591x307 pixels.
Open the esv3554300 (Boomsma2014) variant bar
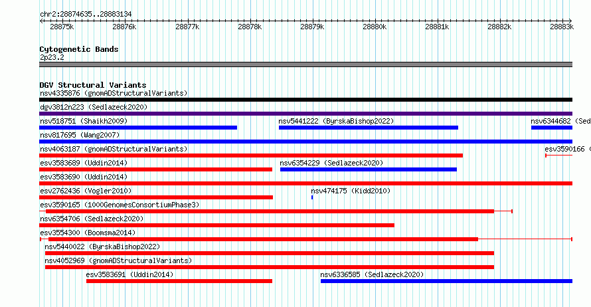click(305, 239)
